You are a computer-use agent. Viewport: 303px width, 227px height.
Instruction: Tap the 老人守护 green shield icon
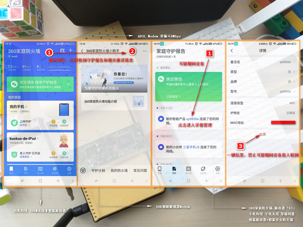14,155
